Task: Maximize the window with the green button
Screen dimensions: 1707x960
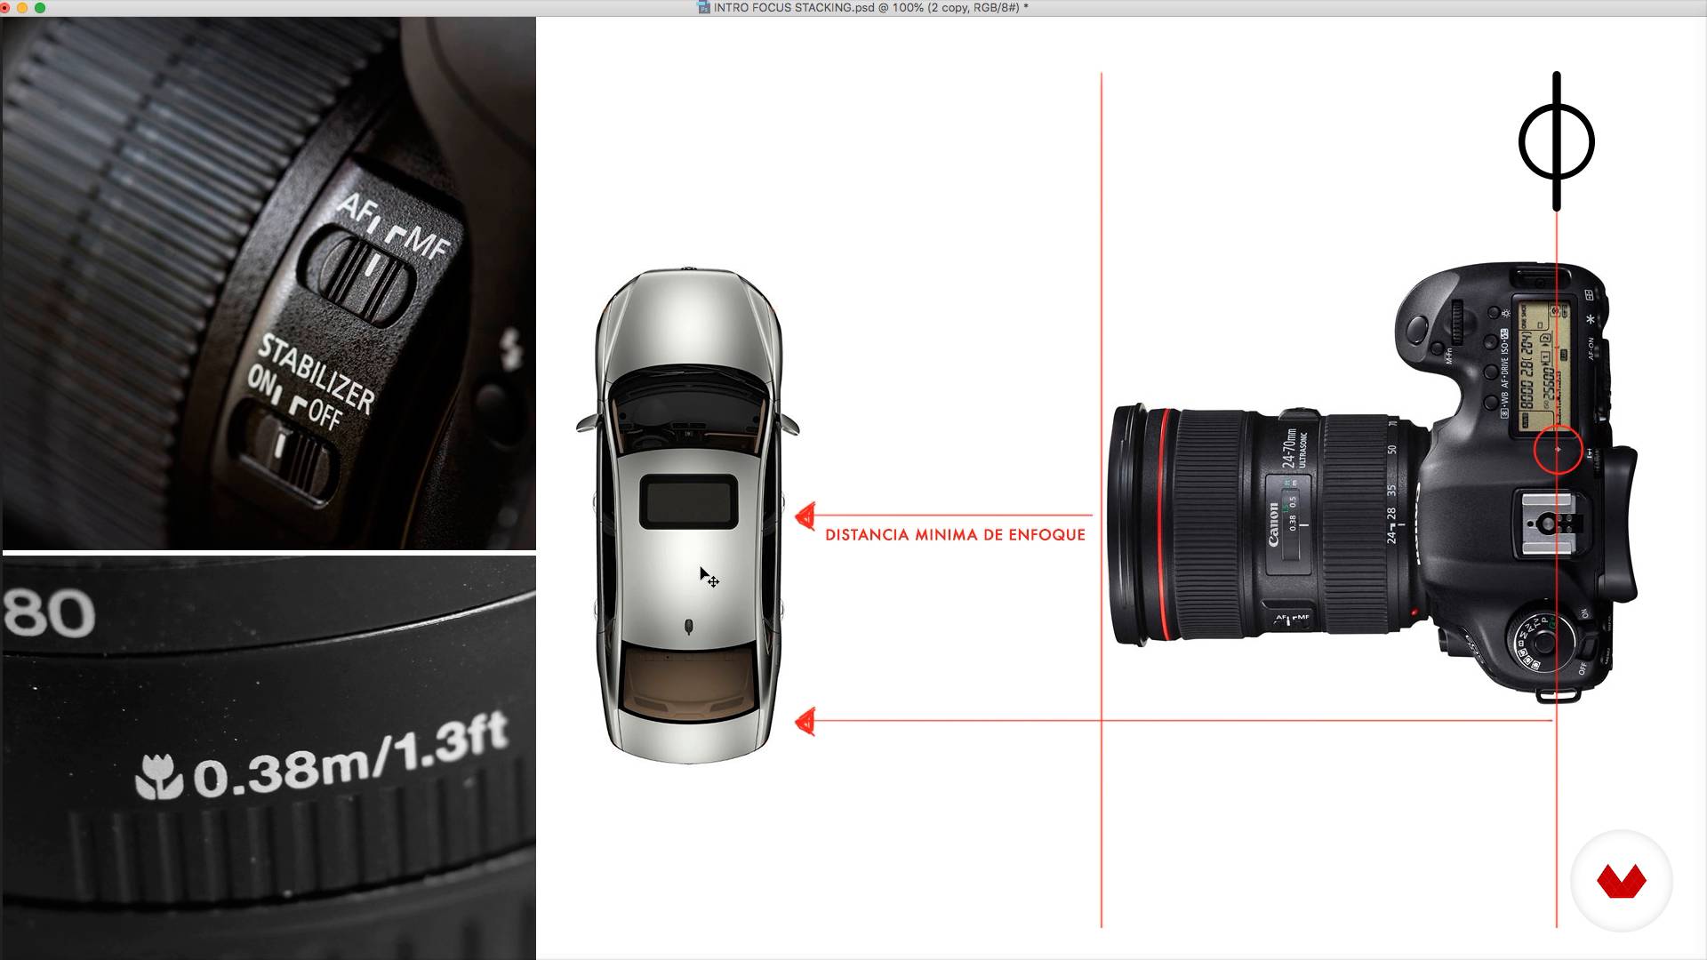Action: pyautogui.click(x=40, y=8)
